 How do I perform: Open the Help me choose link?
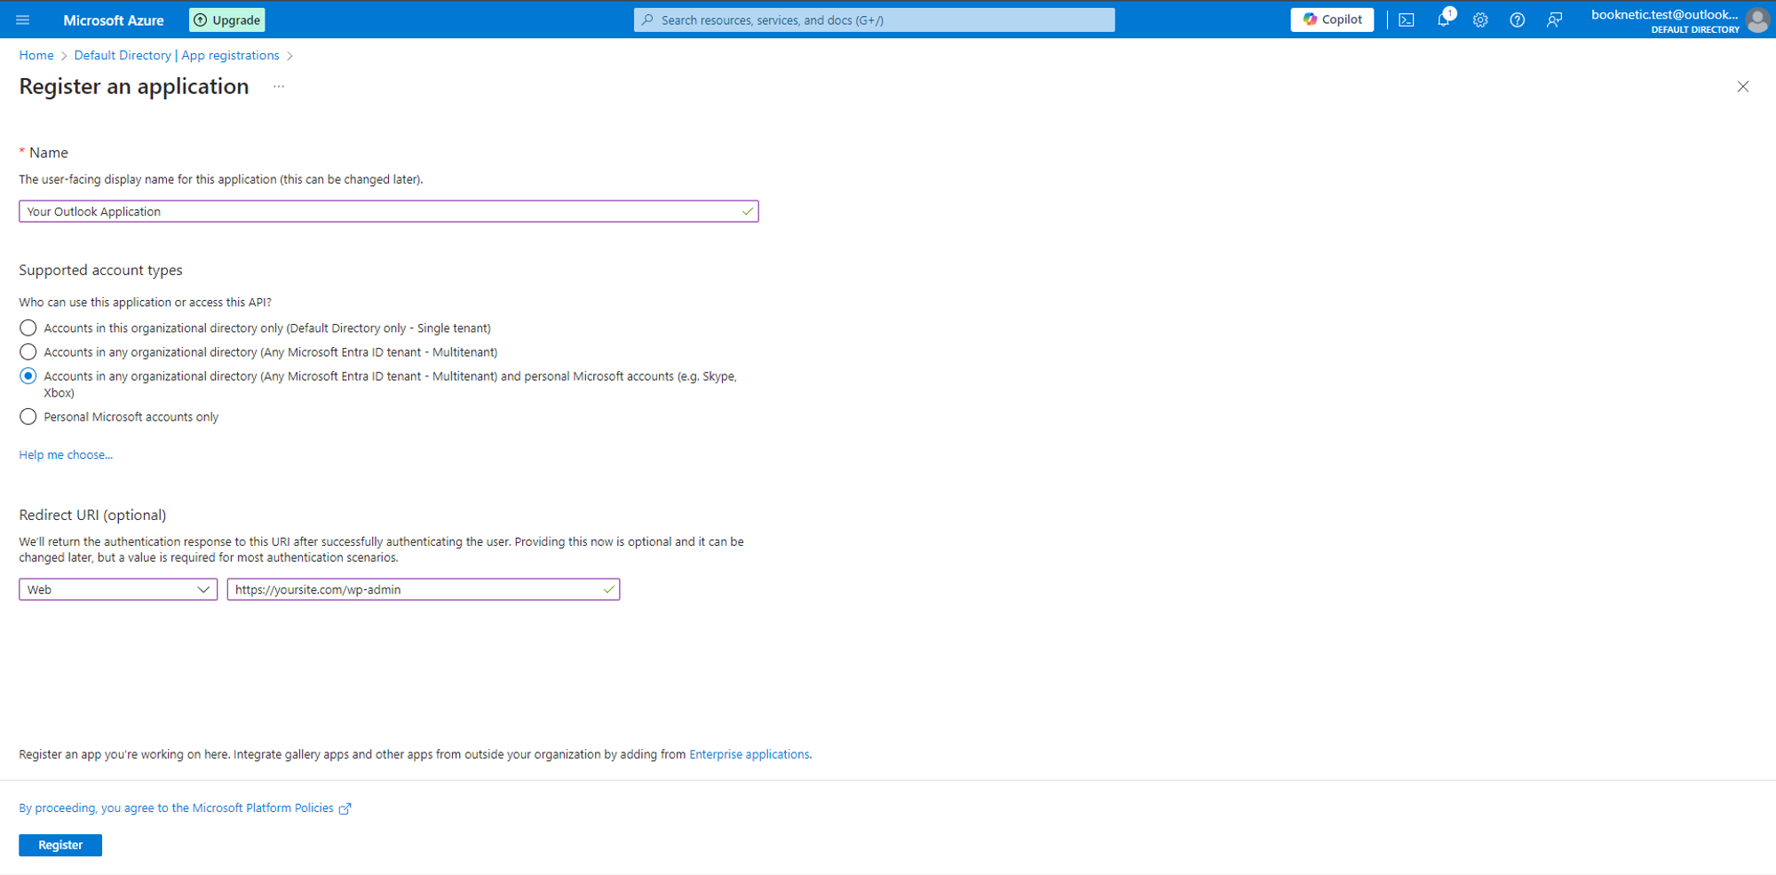pyautogui.click(x=66, y=454)
